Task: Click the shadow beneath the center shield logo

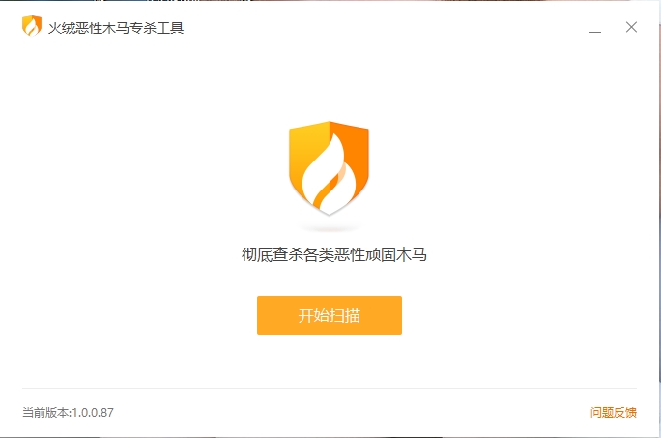Action: tap(329, 228)
